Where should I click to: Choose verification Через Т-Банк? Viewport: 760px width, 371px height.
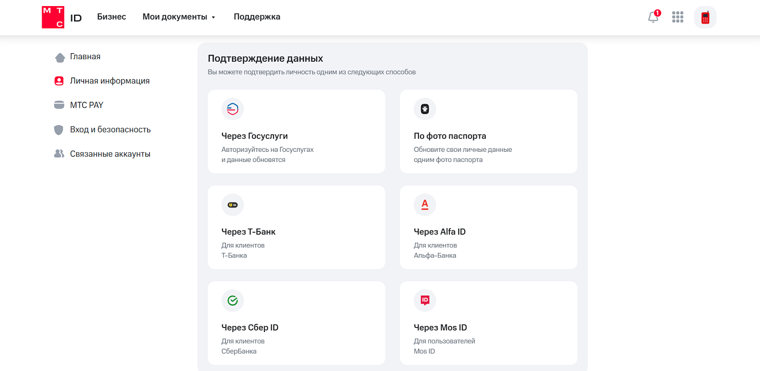coord(296,227)
